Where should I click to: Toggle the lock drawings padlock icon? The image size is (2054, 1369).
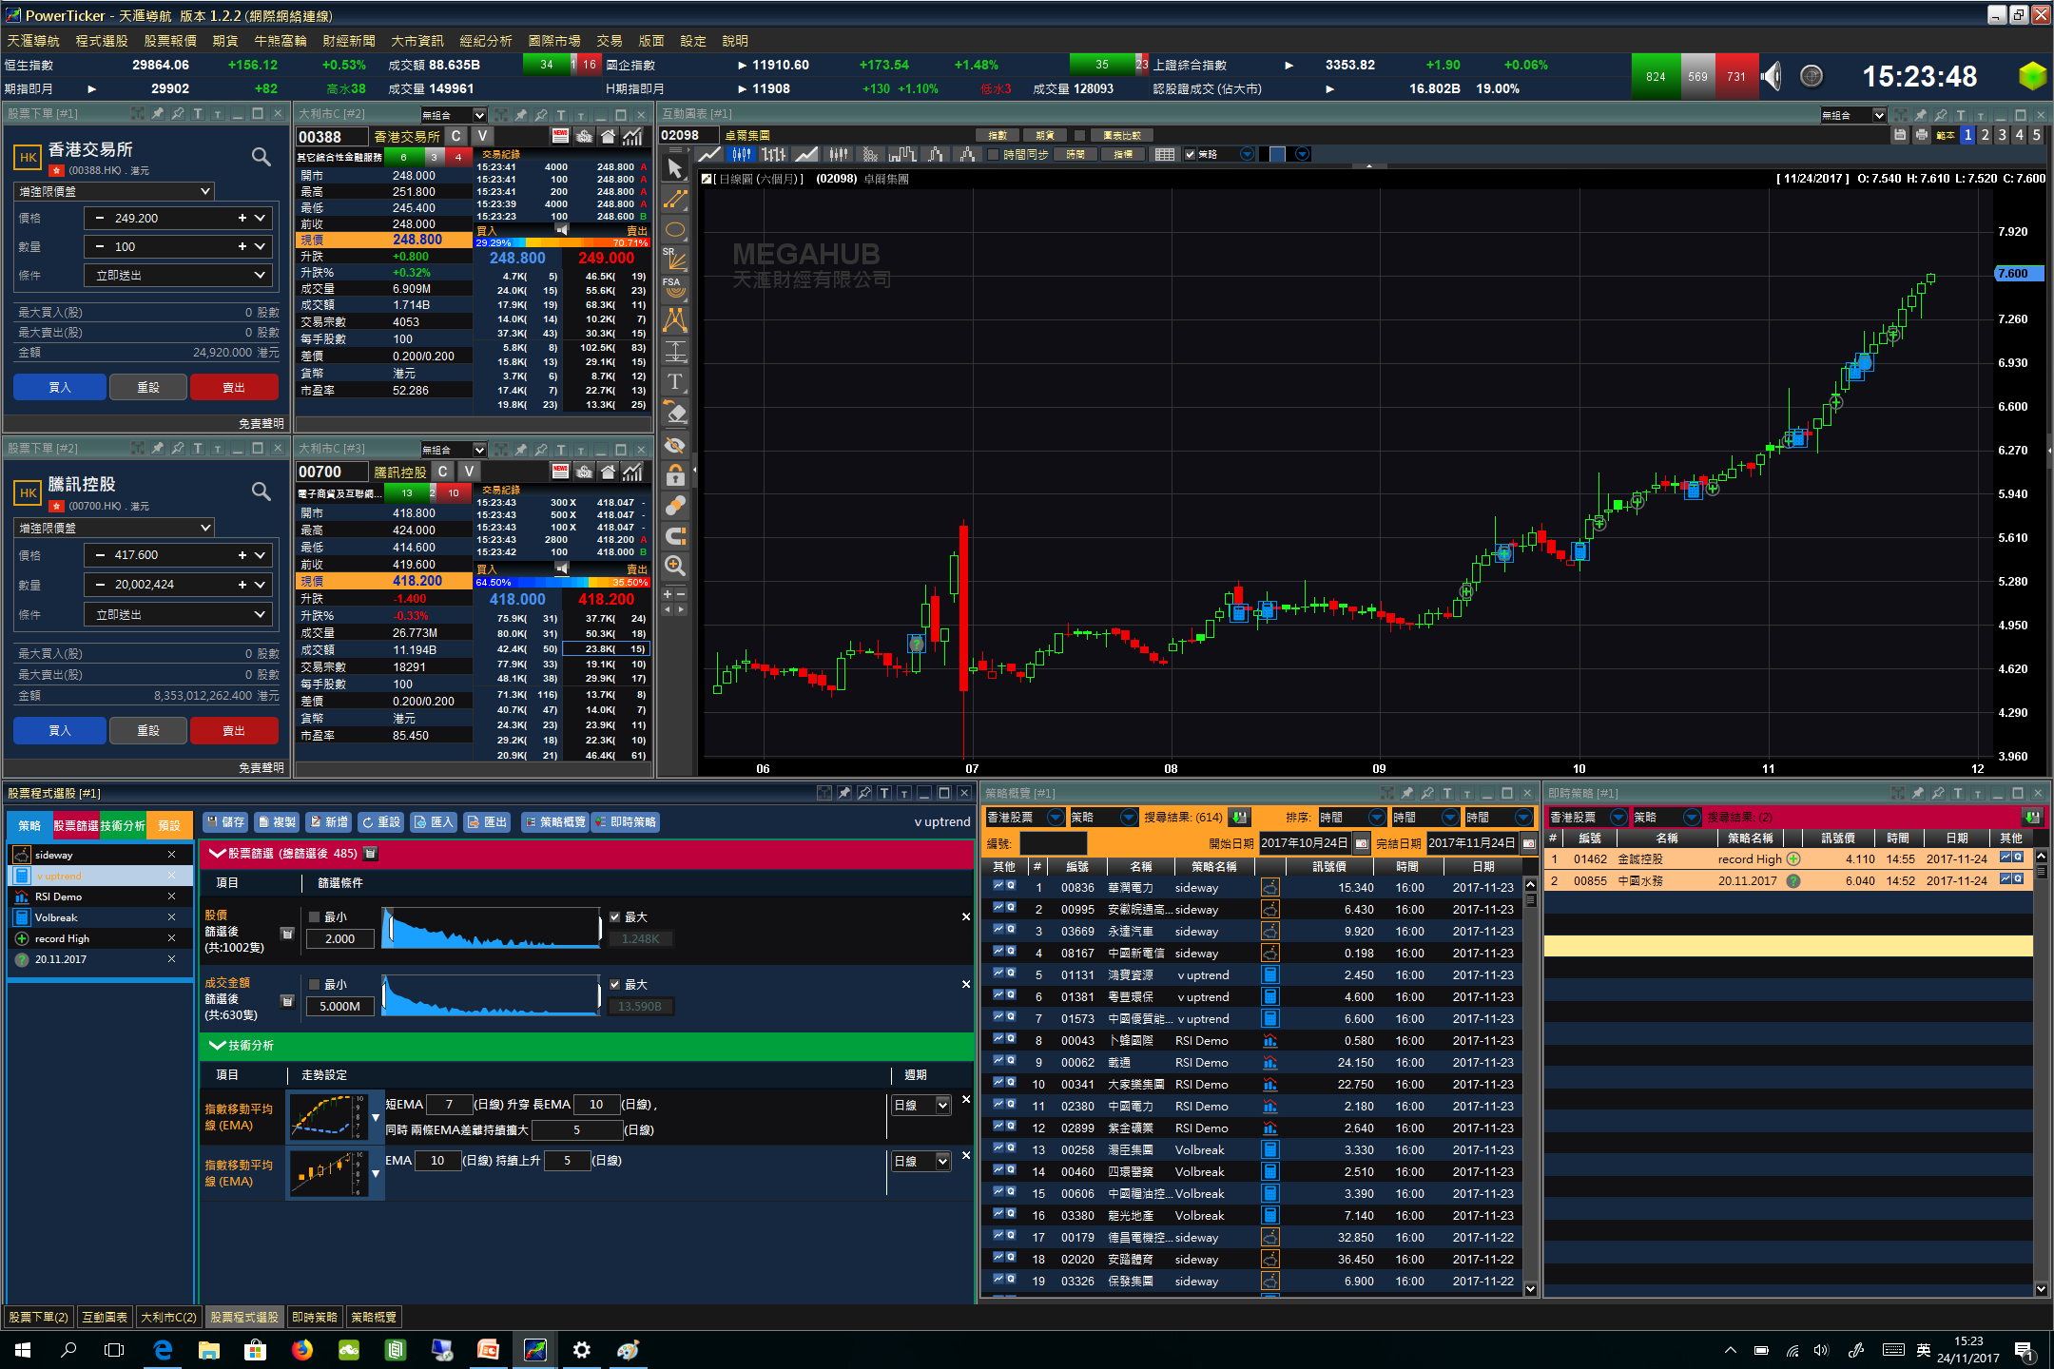pyautogui.click(x=675, y=475)
